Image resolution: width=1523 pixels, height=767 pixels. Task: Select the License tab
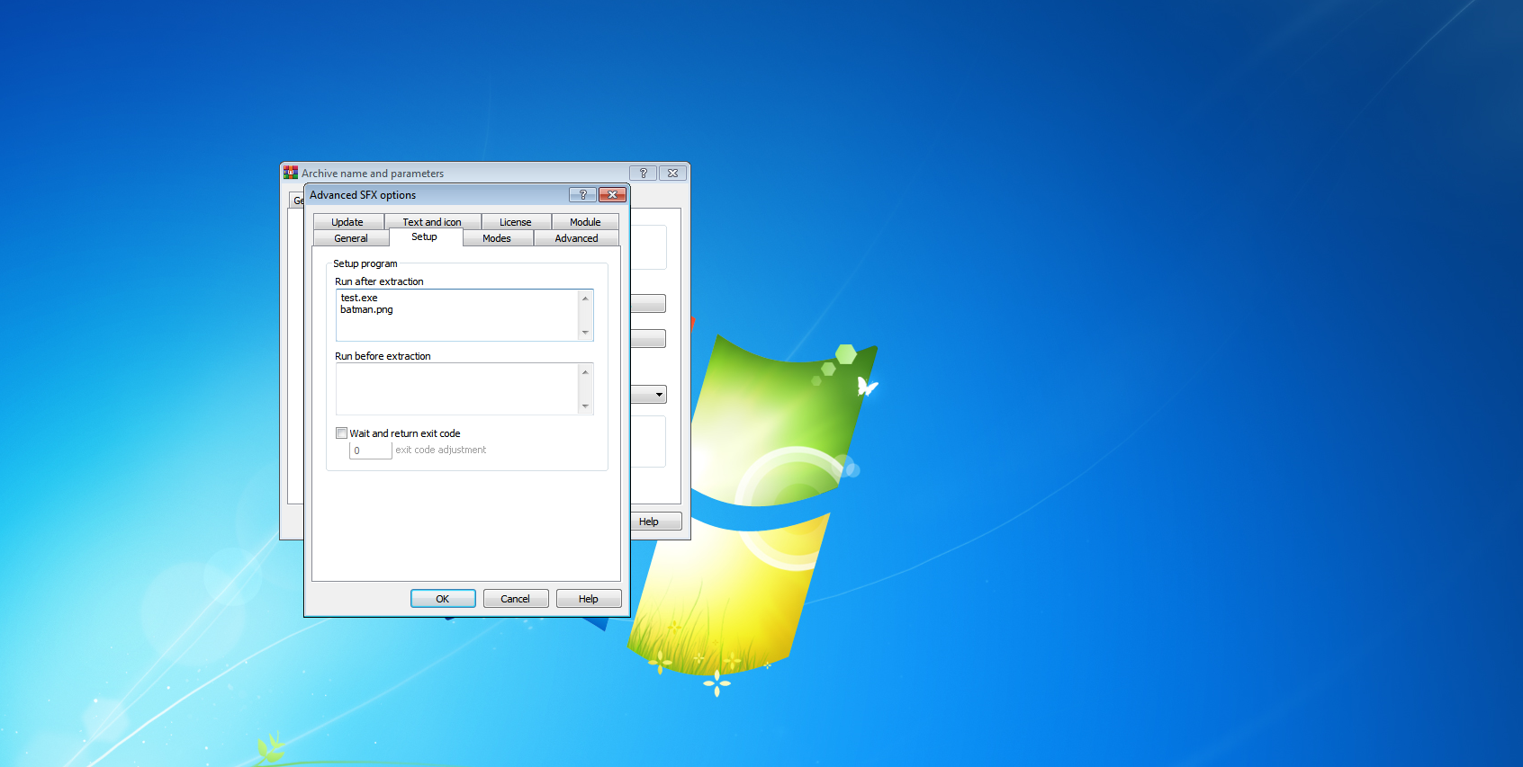[x=515, y=222]
